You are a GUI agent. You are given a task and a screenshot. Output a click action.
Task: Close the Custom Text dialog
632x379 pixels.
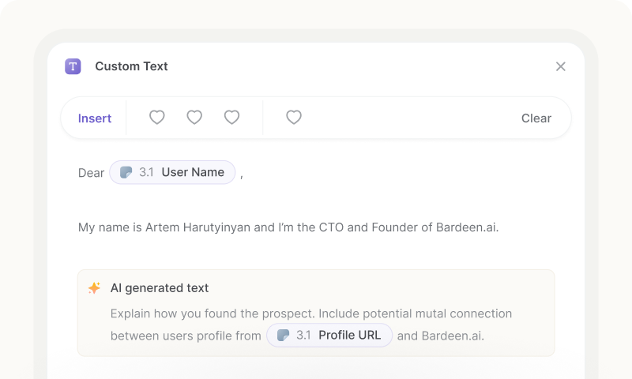point(561,66)
